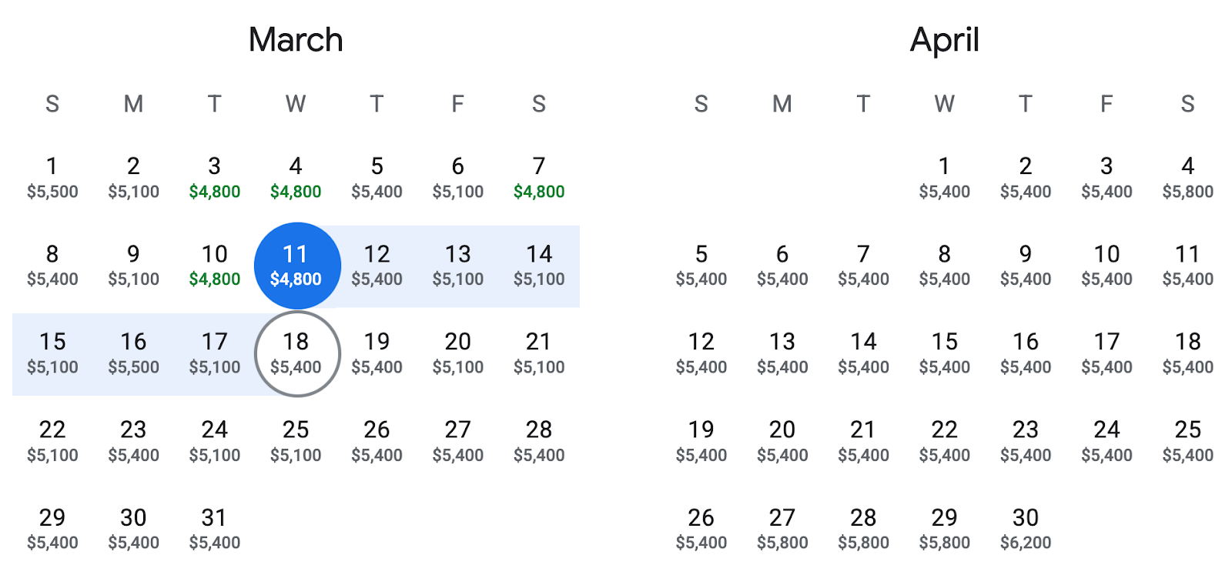
Task: Choose April 12 on the calendar
Action: click(701, 353)
